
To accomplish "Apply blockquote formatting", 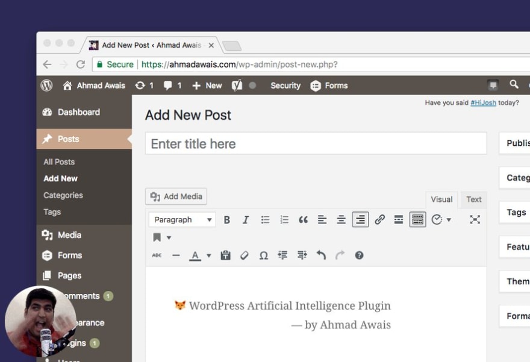I will (x=303, y=220).
